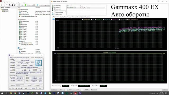The width and height of the screenshot is (169, 95).
Task: Click the Stop button in stability test
Action: tap(61, 90)
